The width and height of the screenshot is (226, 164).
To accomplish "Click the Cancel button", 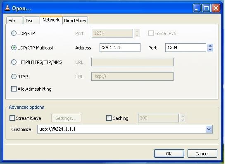I will (x=202, y=154).
